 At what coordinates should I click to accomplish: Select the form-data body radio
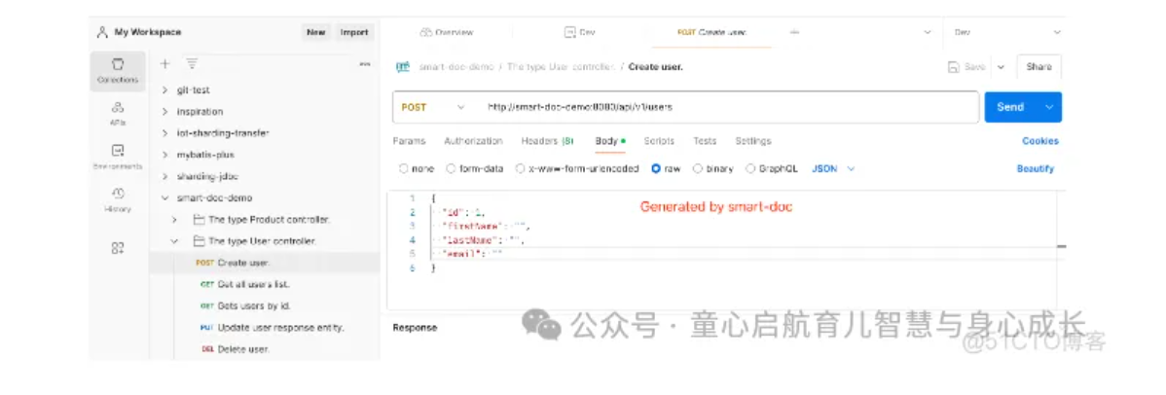pyautogui.click(x=451, y=169)
